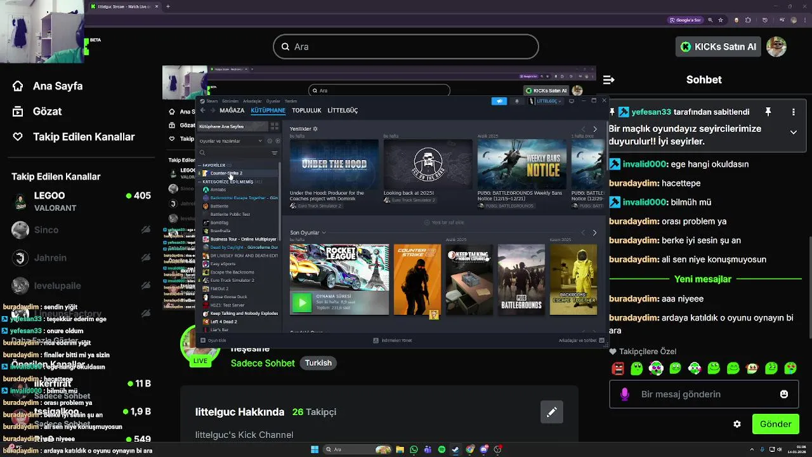Screen dimensions: 812x457
Task: Open the Steam announcements megaphone button
Action: click(499, 101)
